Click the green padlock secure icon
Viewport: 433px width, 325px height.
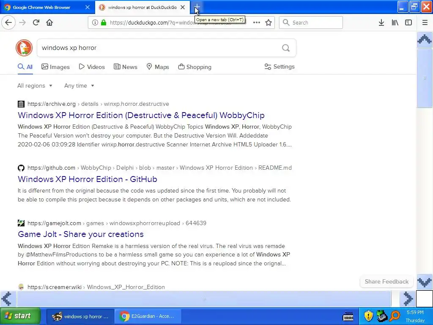[x=103, y=23]
